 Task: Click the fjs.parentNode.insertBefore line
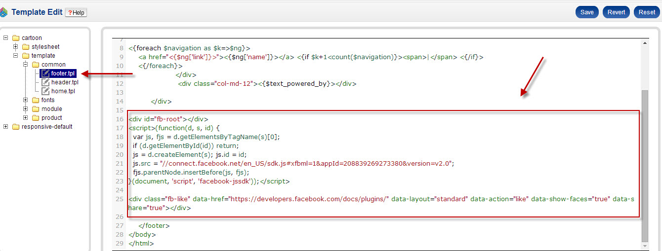(191, 172)
